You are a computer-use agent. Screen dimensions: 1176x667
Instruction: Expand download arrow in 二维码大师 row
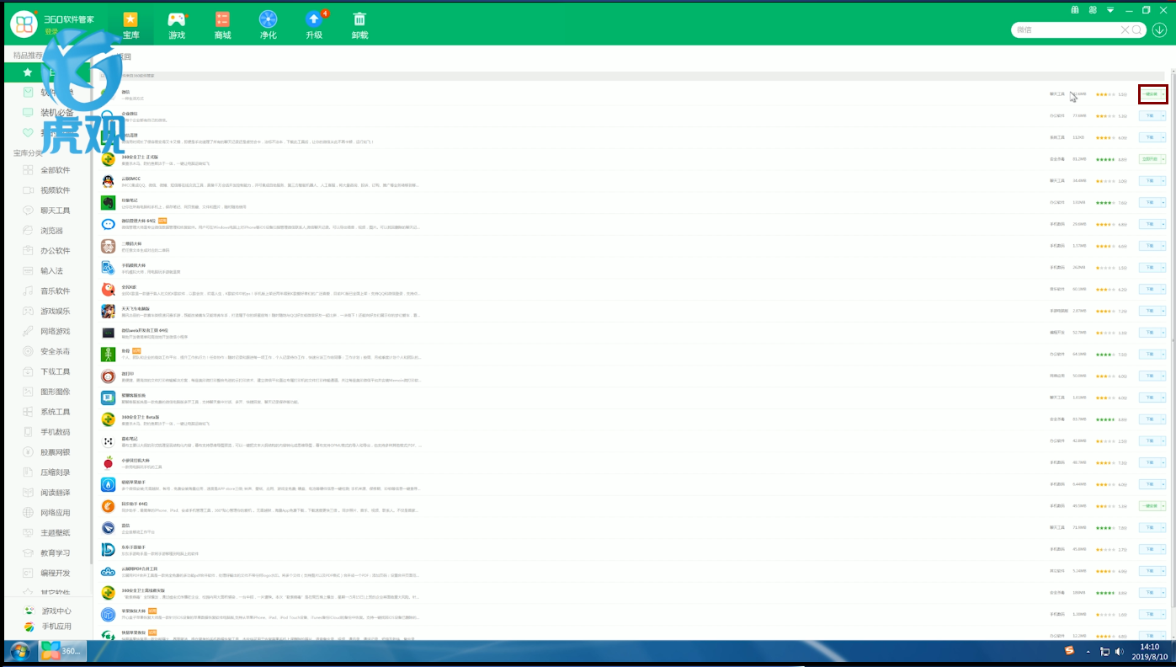pos(1163,246)
